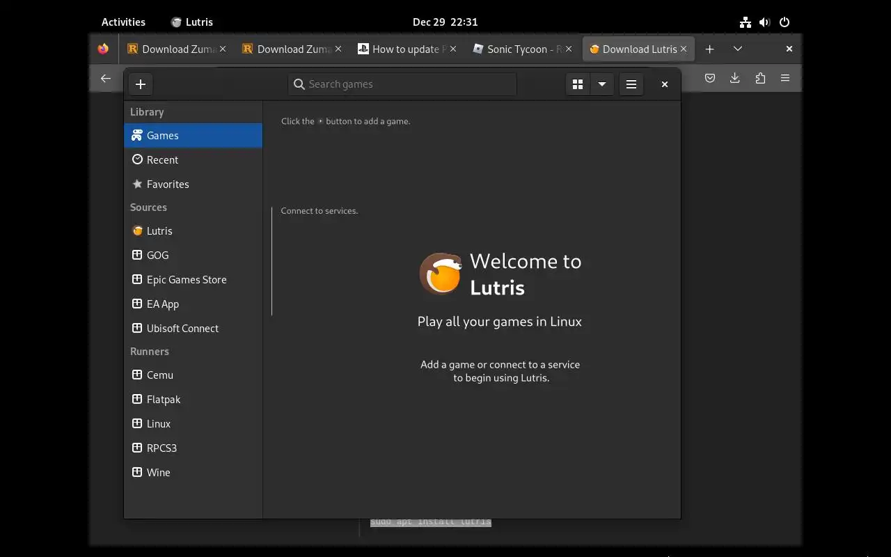Viewport: 891px width, 557px height.
Task: Click the Recent clock icon
Action: click(137, 159)
